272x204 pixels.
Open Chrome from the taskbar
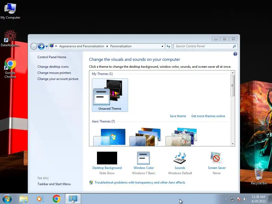[x=56, y=199]
